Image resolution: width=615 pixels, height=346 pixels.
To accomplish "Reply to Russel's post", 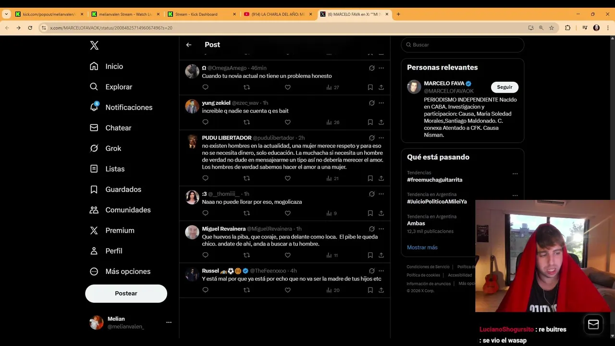I will click(x=205, y=290).
